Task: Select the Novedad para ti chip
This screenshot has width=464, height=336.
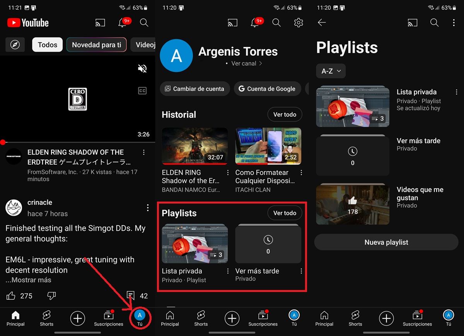Action: [97, 45]
